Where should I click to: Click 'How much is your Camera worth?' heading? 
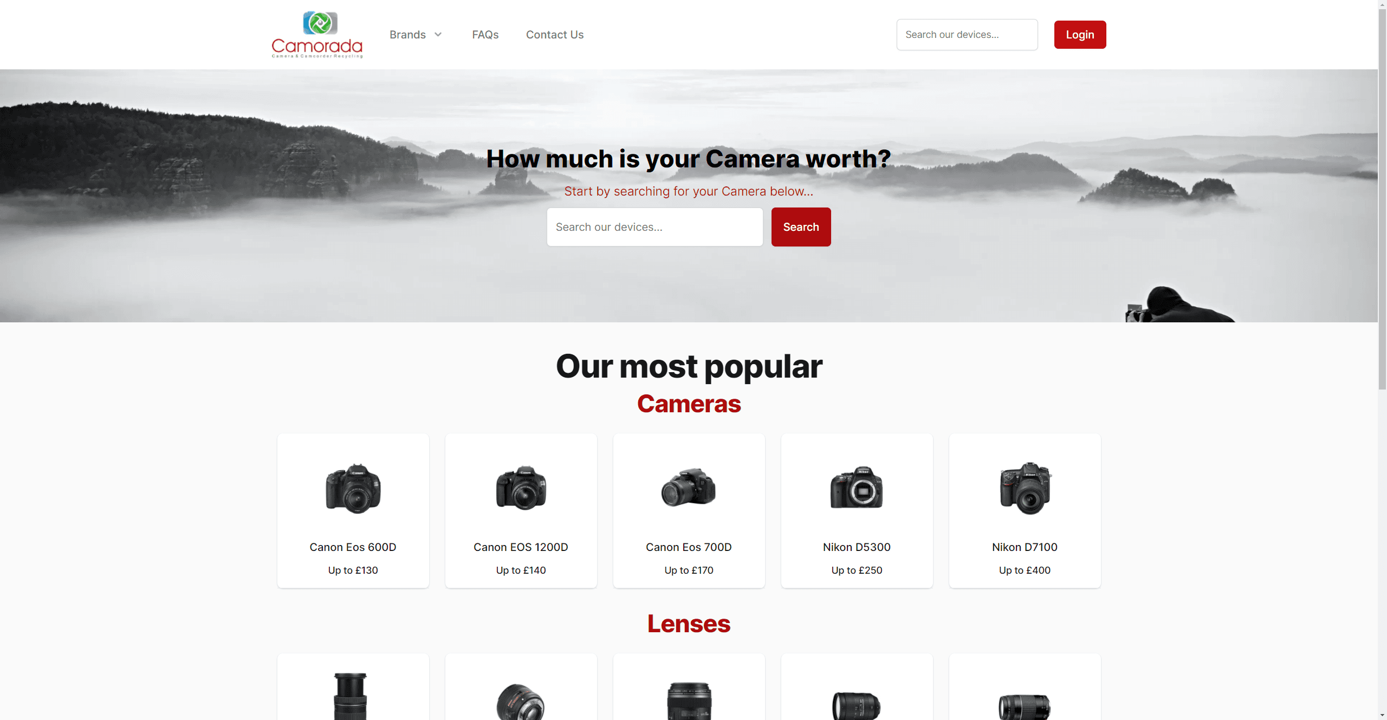[689, 159]
